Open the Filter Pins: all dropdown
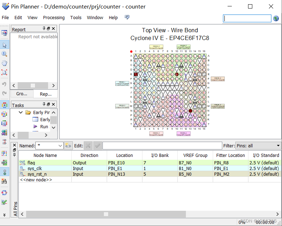The height and width of the screenshot is (226, 282). click(258, 146)
